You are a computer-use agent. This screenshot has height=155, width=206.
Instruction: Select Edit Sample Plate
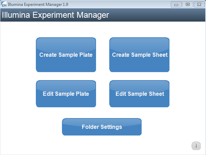(x=66, y=94)
